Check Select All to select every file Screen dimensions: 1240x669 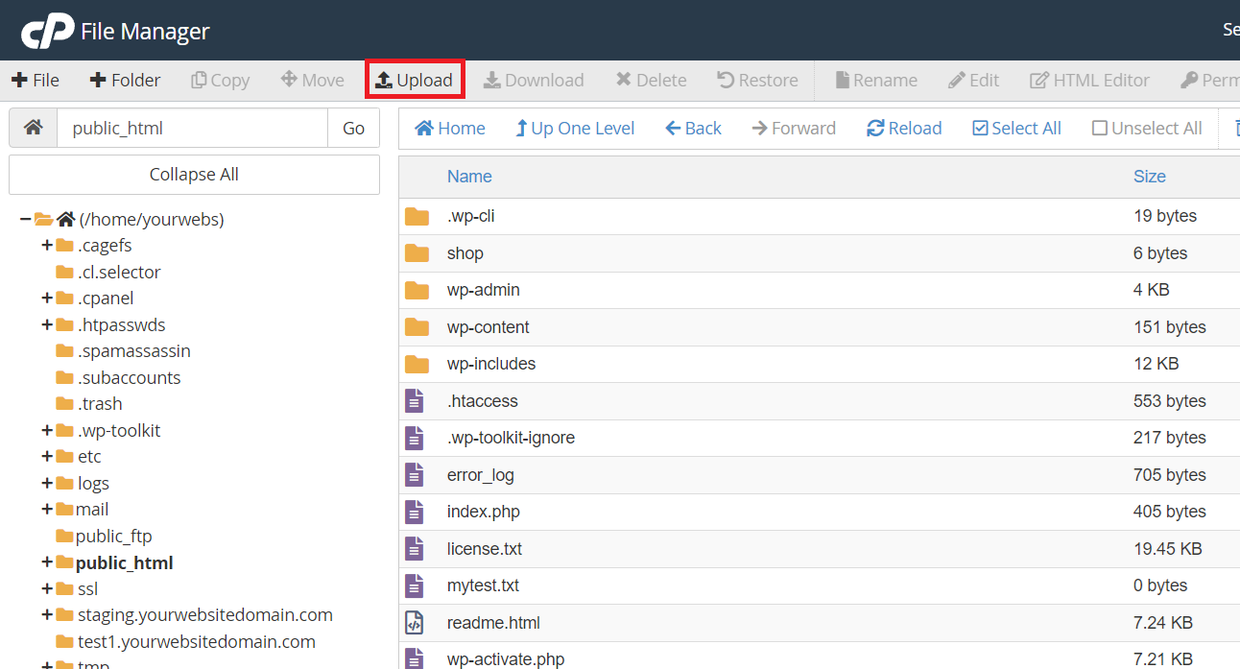point(1015,127)
